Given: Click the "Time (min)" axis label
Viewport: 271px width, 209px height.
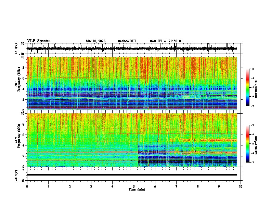Looking at the screenshot, I should [x=137, y=190].
